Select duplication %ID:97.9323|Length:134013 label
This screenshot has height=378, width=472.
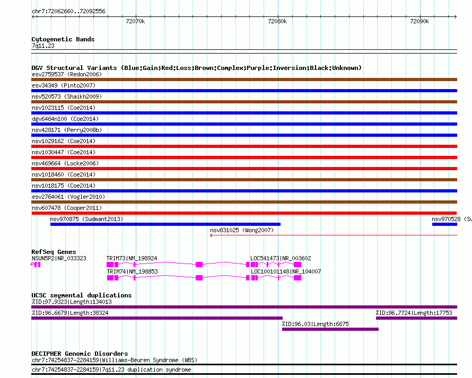[72, 302]
